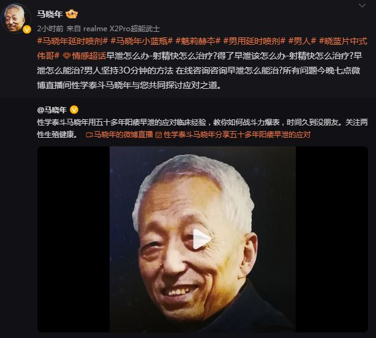Click the poster's profile avatar
This screenshot has height=338, width=376.
(15, 18)
